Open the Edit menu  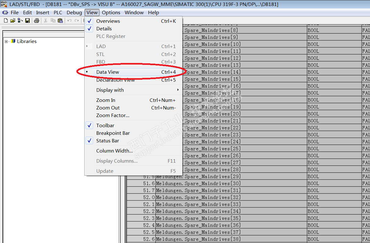tap(27, 13)
